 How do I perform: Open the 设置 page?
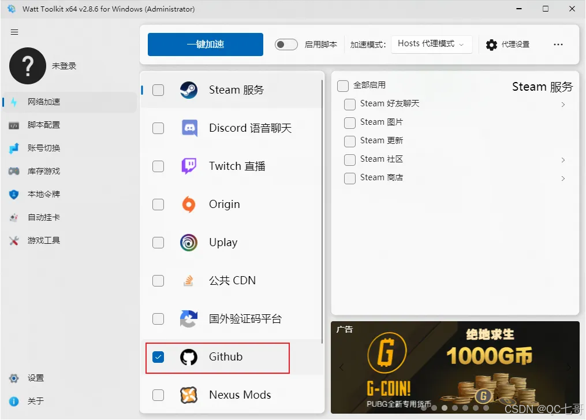[69, 378]
